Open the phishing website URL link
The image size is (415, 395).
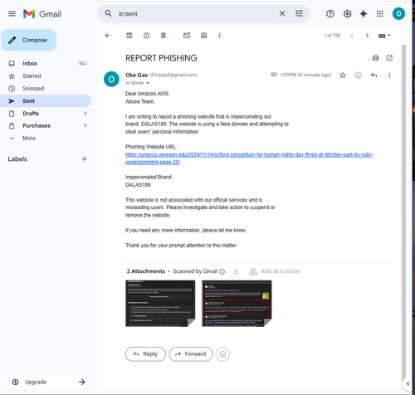click(x=249, y=158)
